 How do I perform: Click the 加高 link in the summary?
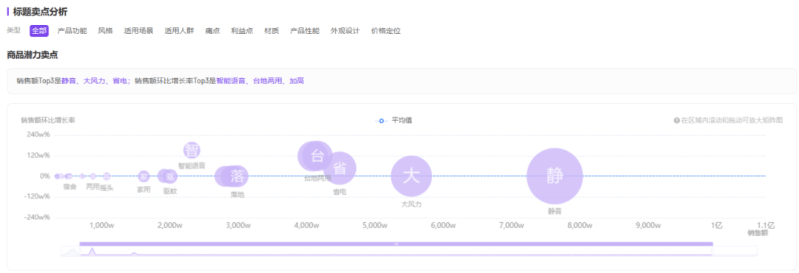click(297, 81)
